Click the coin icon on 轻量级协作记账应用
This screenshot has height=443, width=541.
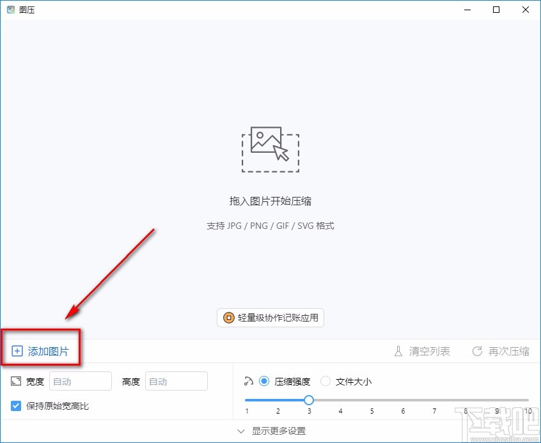[230, 318]
